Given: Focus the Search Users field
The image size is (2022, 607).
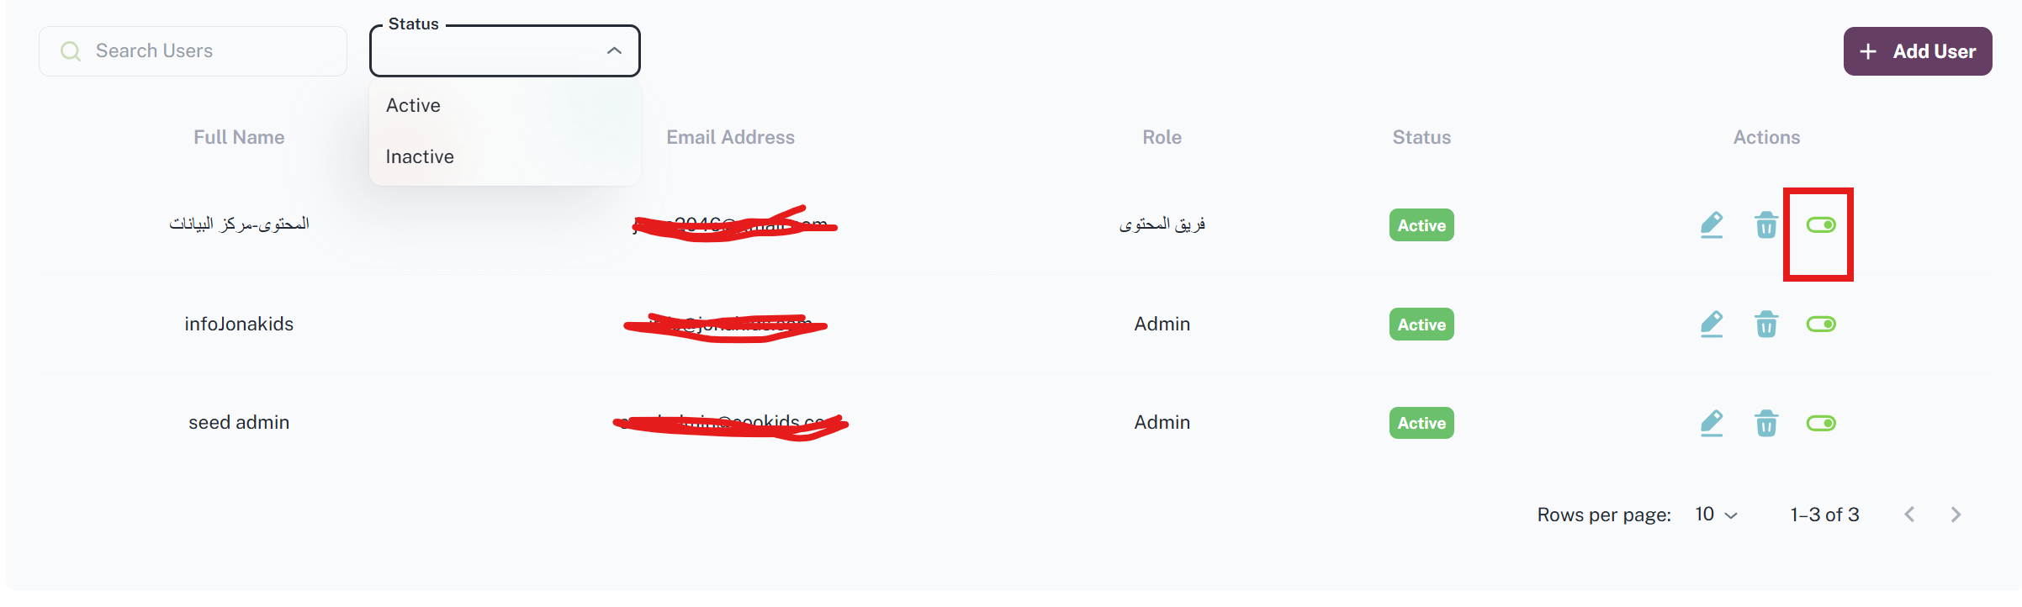Looking at the screenshot, I should click(202, 51).
